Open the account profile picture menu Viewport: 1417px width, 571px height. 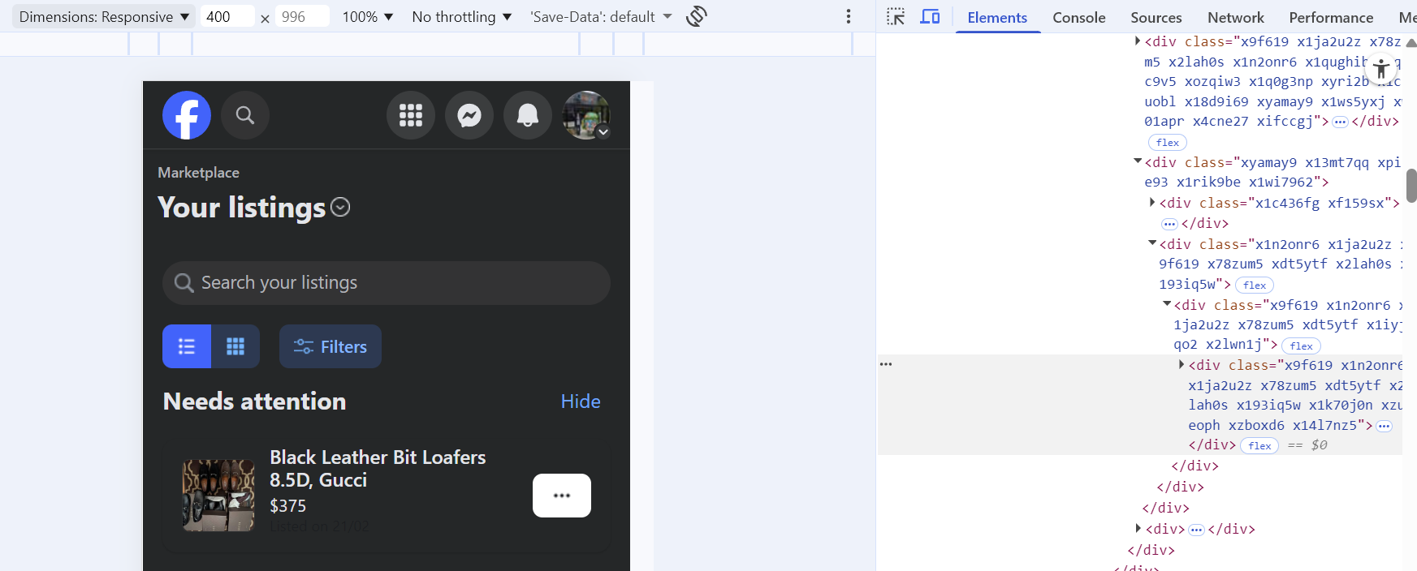point(586,115)
